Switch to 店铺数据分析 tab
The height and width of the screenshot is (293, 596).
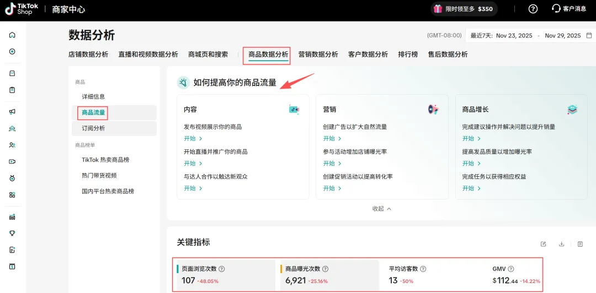click(x=88, y=55)
